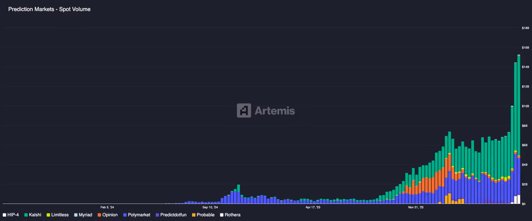Click the $6B y-axis label
This screenshot has width=532, height=221.
[x=525, y=145]
